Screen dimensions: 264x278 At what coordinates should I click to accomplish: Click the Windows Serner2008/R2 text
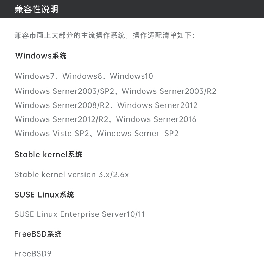62,105
